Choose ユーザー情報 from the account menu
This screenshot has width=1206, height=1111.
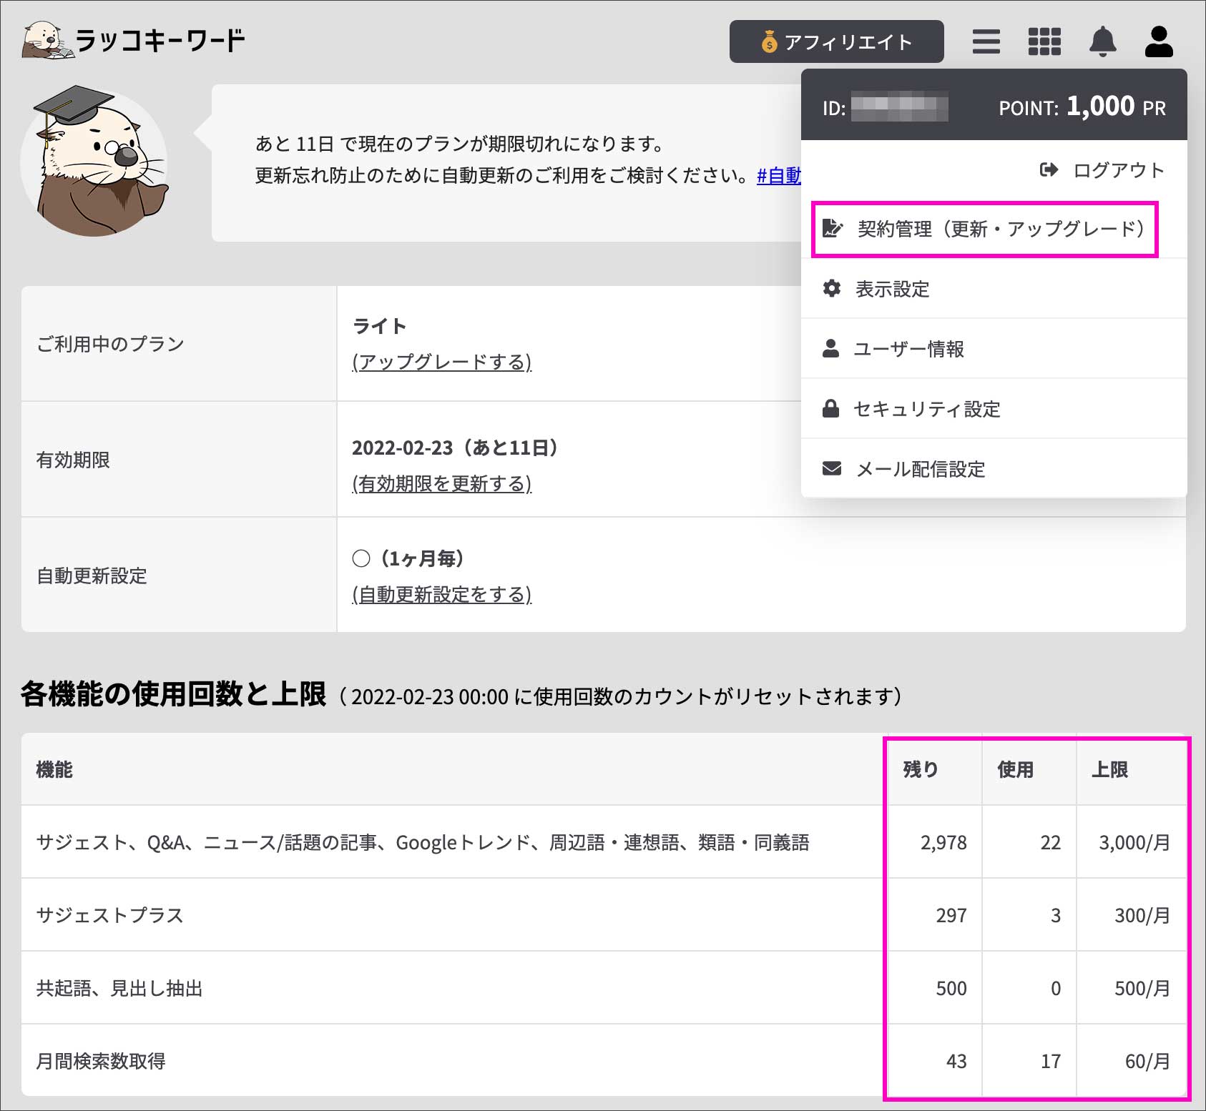pyautogui.click(x=908, y=349)
